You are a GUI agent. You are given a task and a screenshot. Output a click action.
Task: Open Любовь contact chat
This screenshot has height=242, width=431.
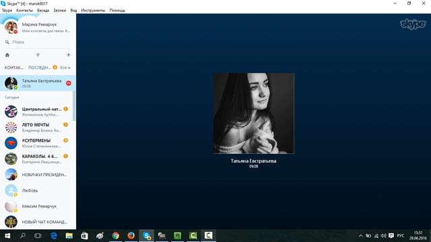36,190
